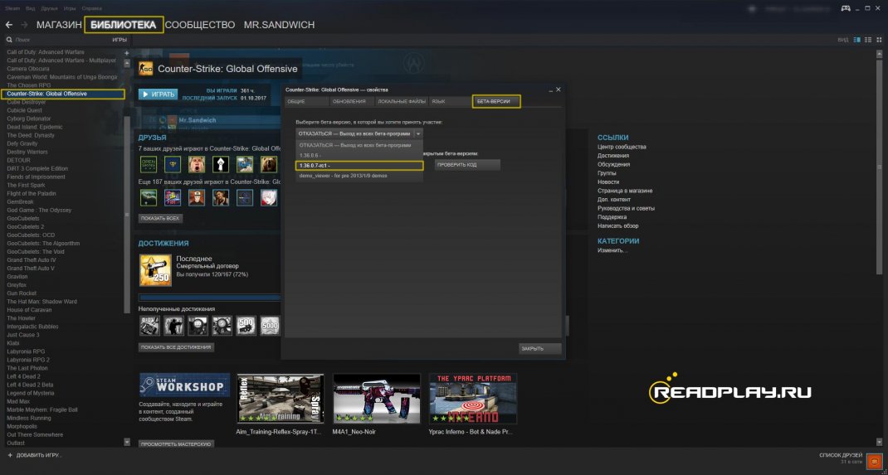This screenshot has height=475, width=888.
Task: Open the screaming face friend avatar
Action: coord(197,164)
